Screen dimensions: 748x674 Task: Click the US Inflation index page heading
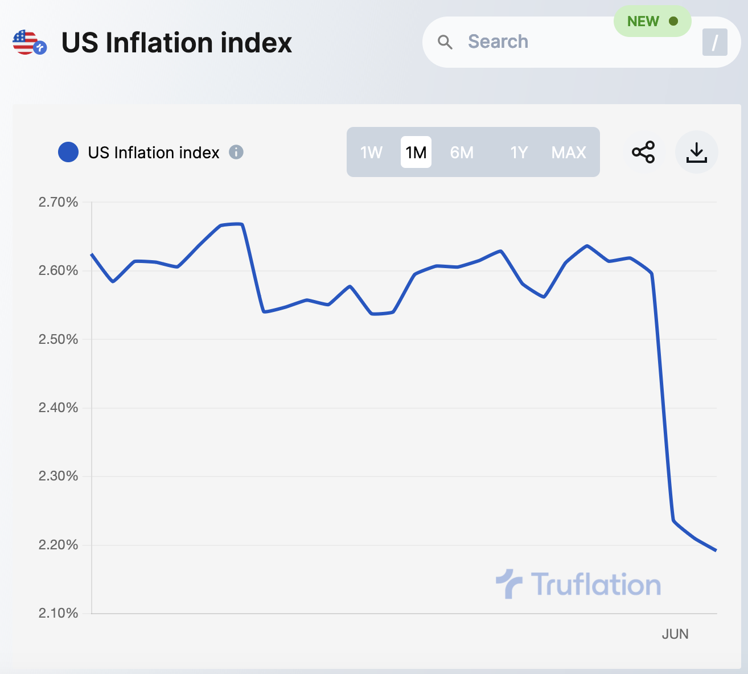click(176, 43)
